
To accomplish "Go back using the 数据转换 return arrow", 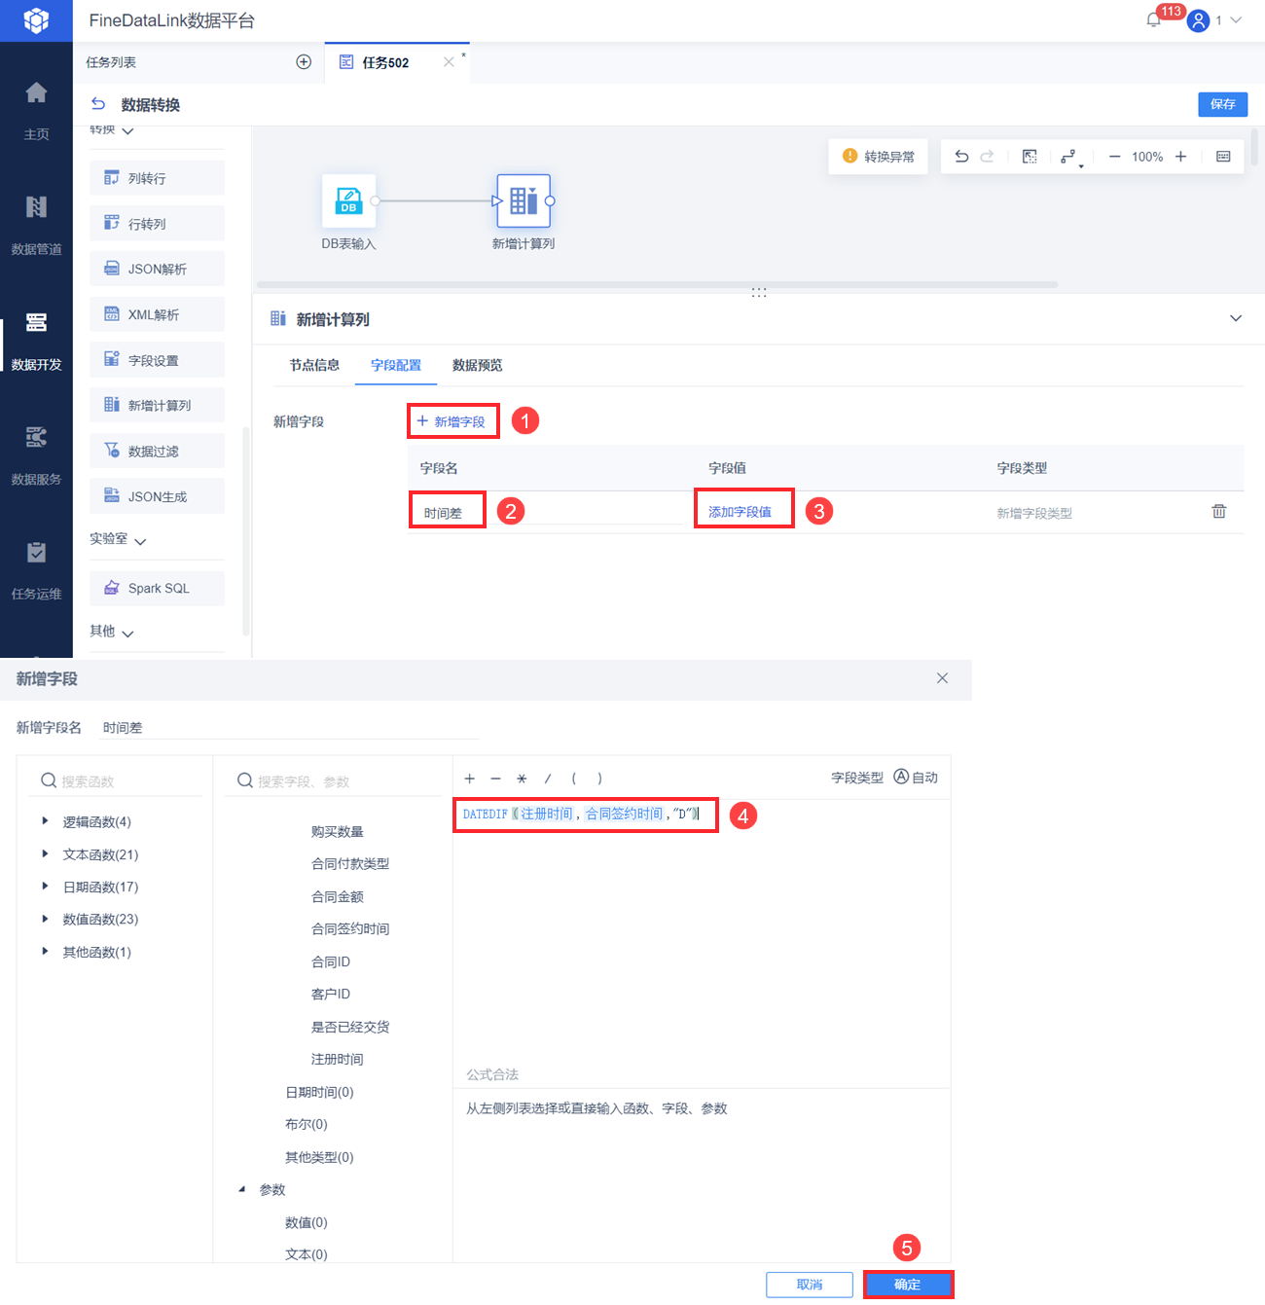I will coord(98,104).
